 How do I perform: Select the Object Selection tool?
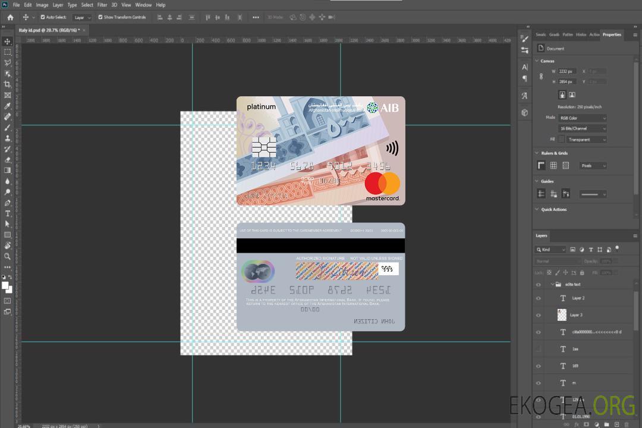click(7, 73)
